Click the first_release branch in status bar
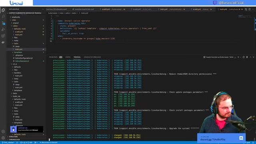256x144 pixels. [8, 142]
